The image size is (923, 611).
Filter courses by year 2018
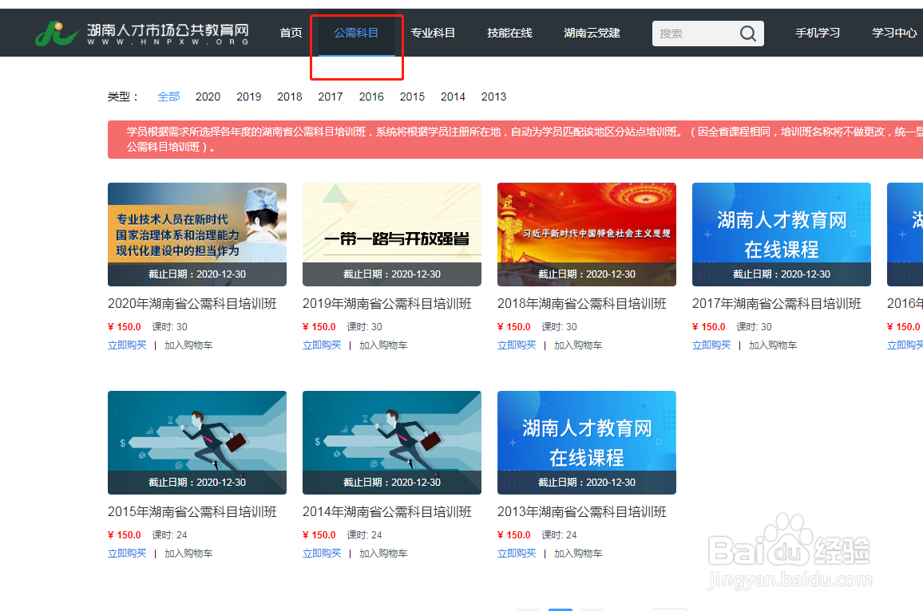pos(290,97)
